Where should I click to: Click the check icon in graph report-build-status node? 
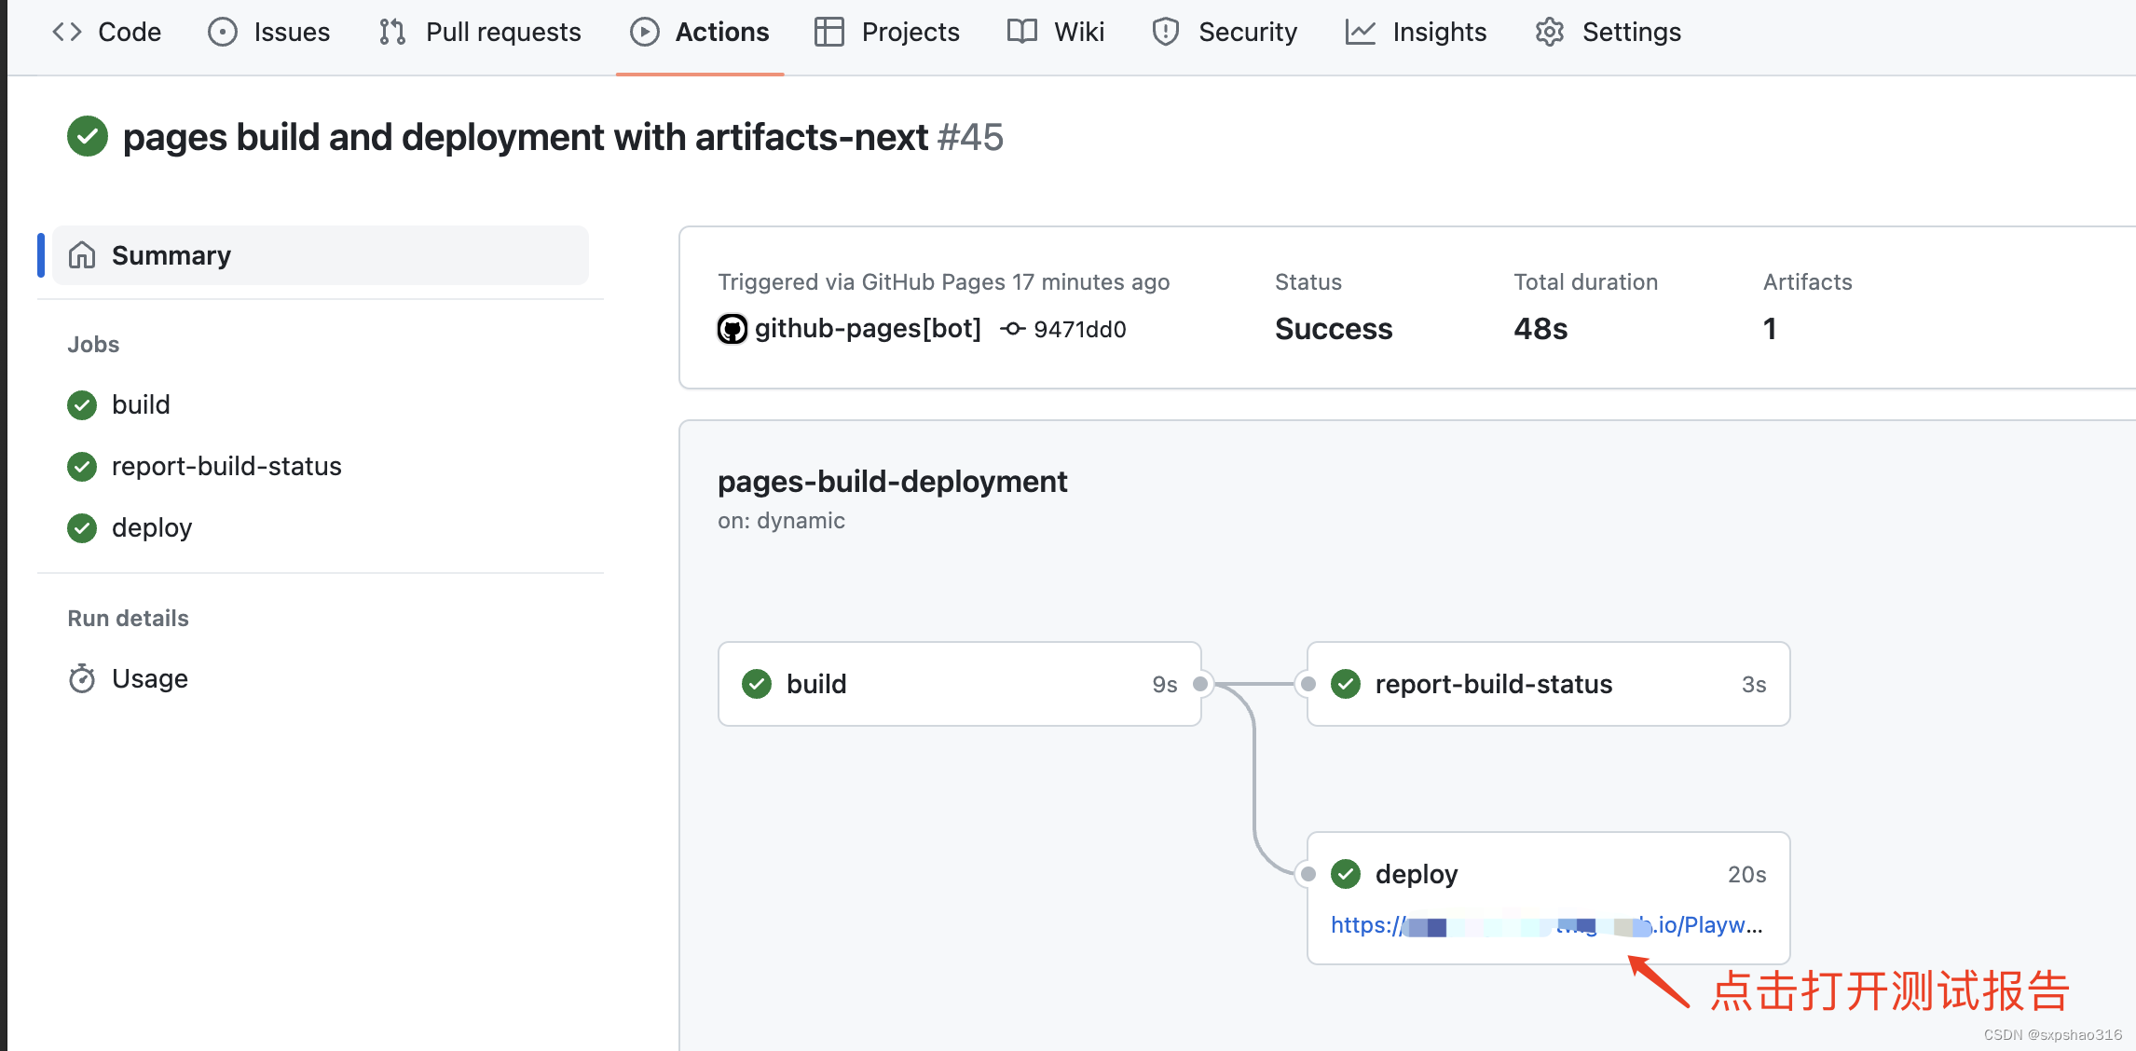pyautogui.click(x=1346, y=684)
